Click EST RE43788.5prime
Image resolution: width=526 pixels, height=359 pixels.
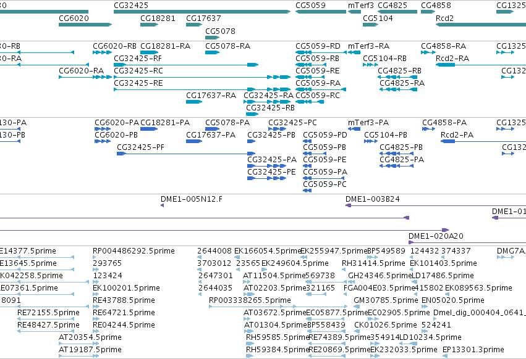(x=124, y=300)
